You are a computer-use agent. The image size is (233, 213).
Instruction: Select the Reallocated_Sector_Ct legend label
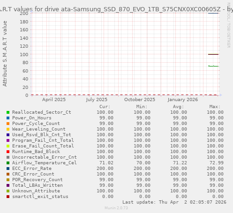42,112
